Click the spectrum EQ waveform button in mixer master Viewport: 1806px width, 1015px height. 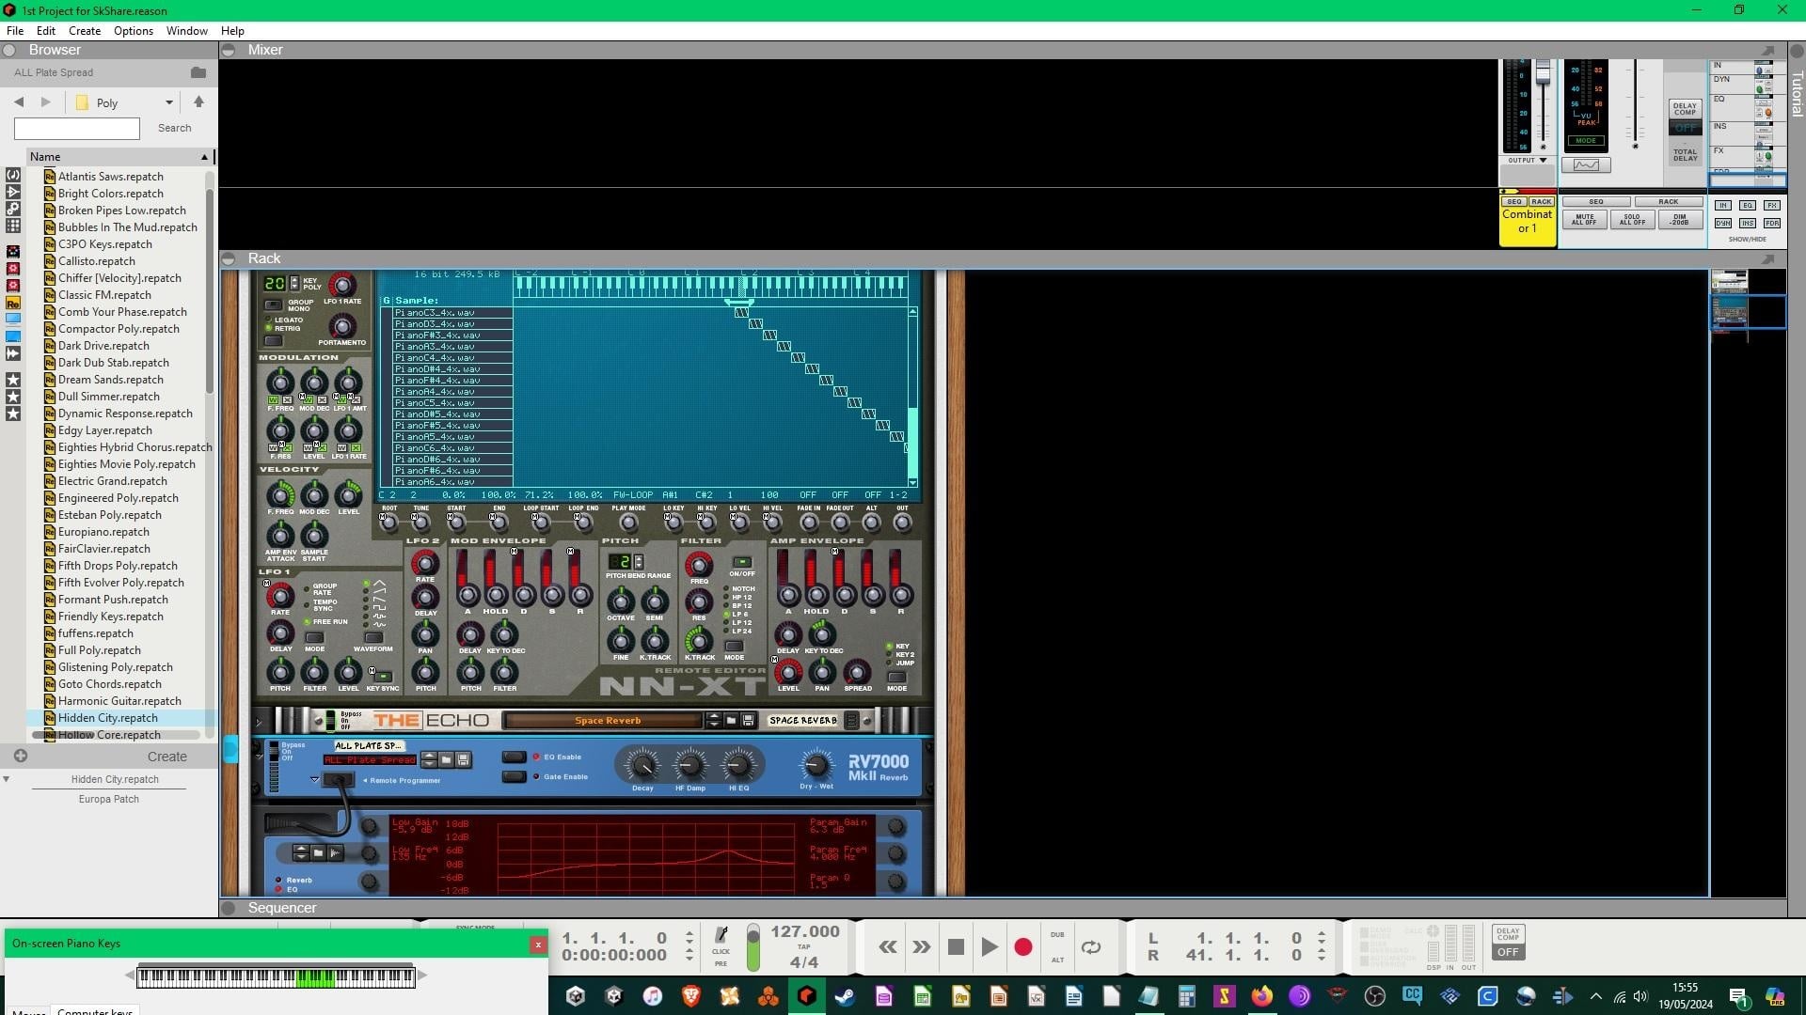click(x=1586, y=165)
